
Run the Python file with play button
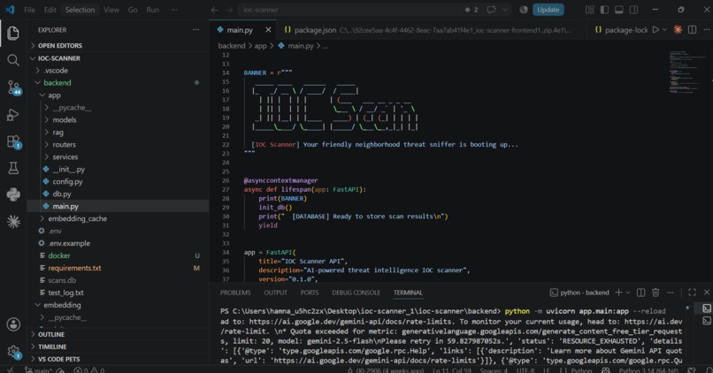coord(655,29)
